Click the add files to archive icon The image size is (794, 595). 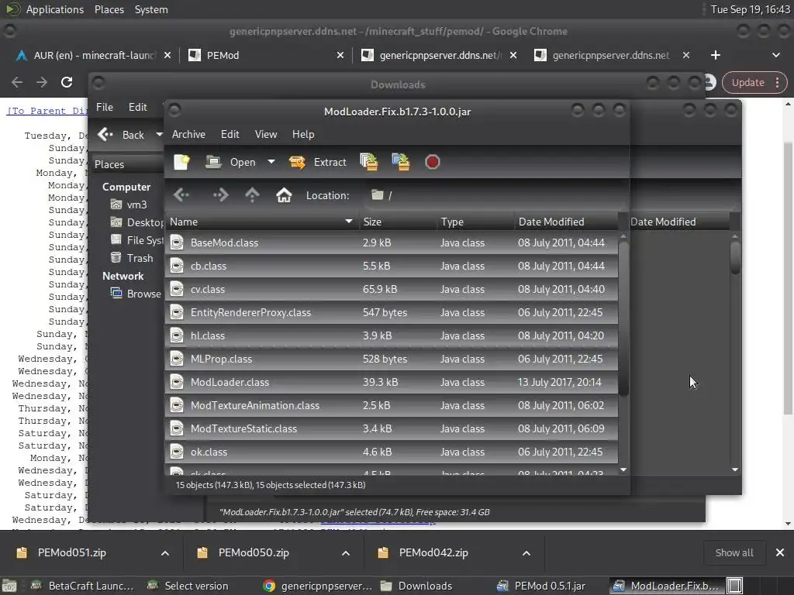point(369,162)
